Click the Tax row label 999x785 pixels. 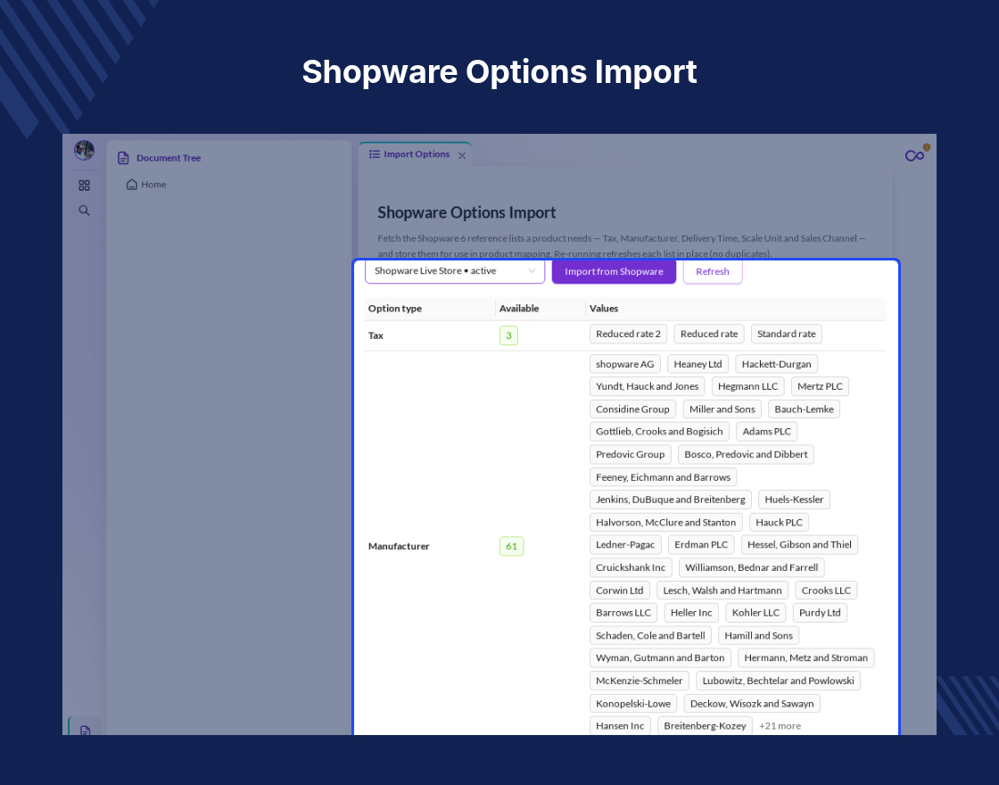point(376,335)
